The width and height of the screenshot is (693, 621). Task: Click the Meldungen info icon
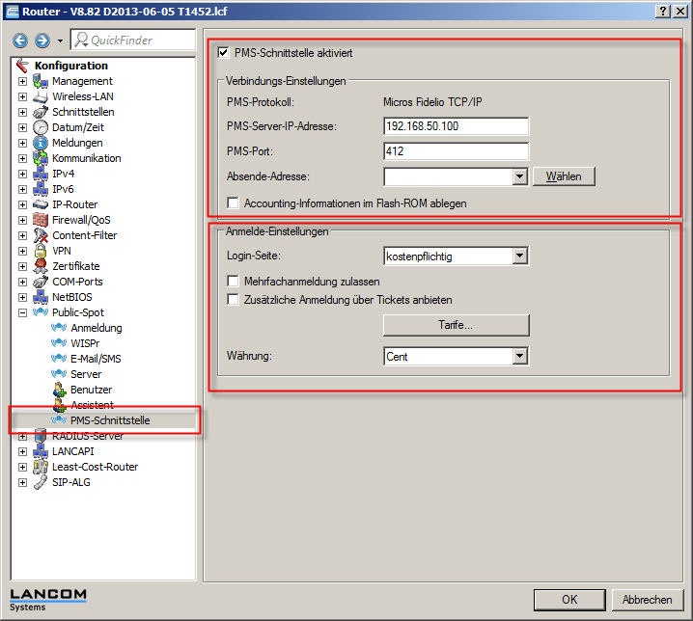41,143
